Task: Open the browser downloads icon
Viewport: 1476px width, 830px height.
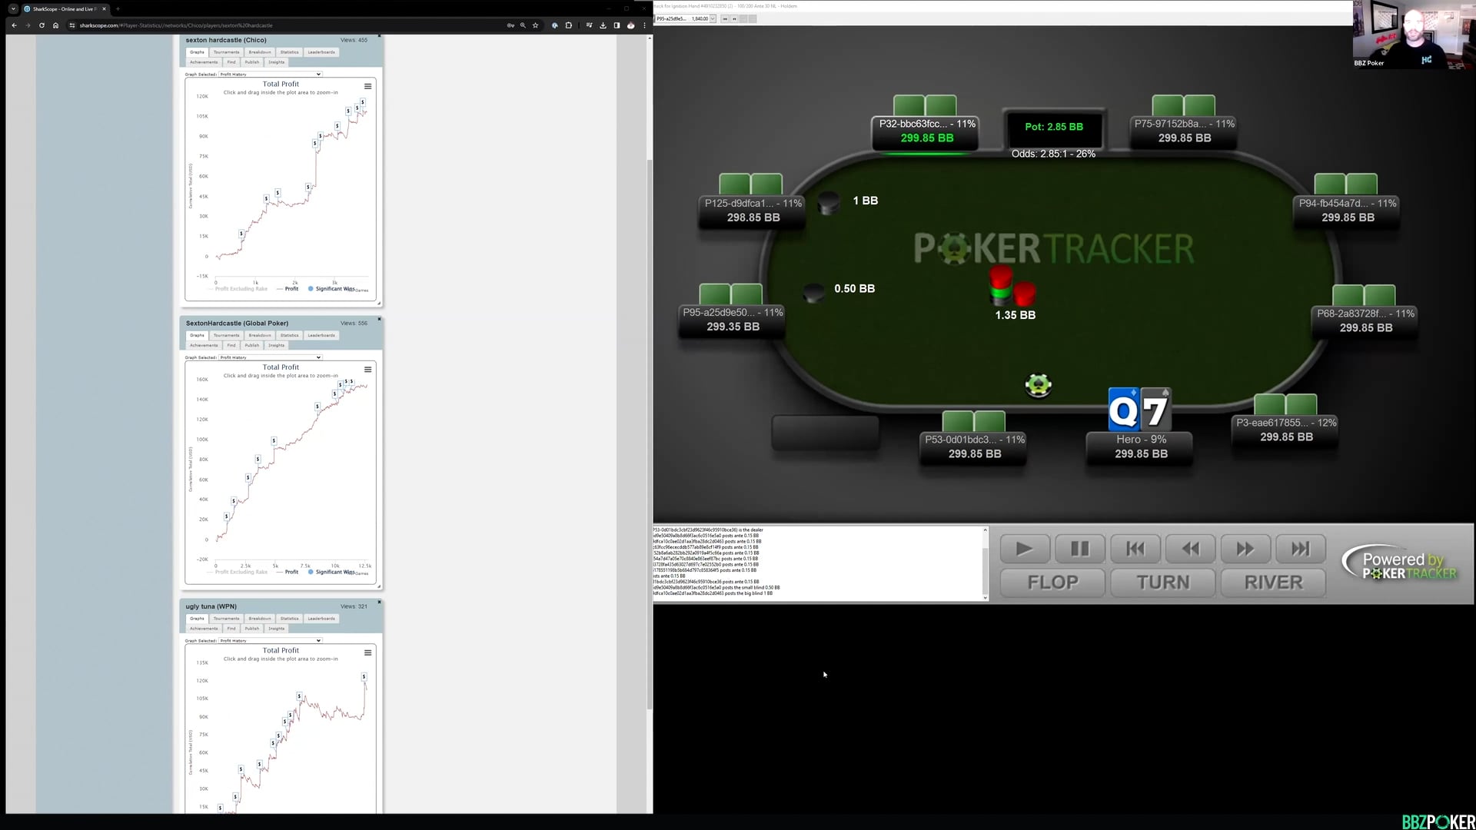Action: [x=603, y=25]
